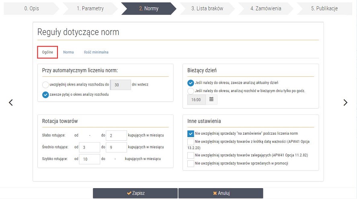357x199 pixels.
Task: Click the Anuluj button
Action: tap(221, 193)
